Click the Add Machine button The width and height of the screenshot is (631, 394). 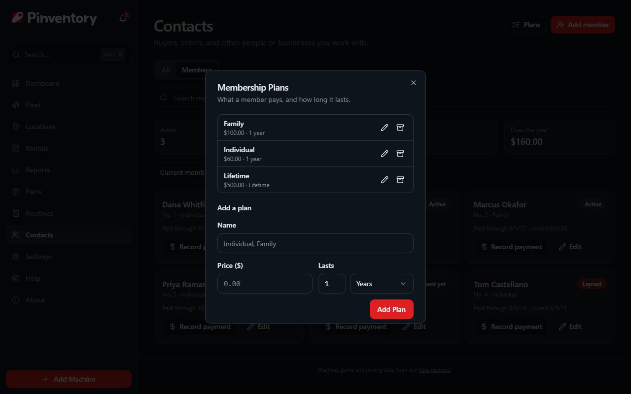(x=69, y=379)
